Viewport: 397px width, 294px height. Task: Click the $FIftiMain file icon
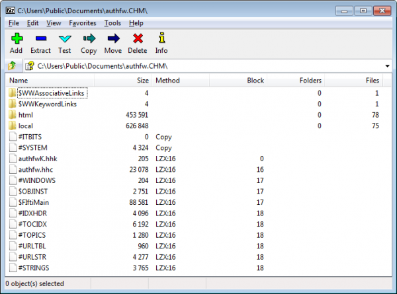coord(13,202)
